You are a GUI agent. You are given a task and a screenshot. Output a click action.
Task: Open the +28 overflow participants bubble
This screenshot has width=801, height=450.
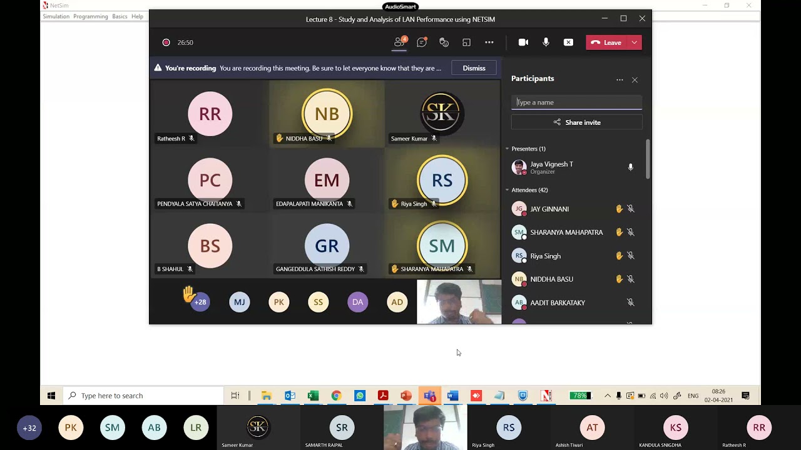click(x=200, y=302)
